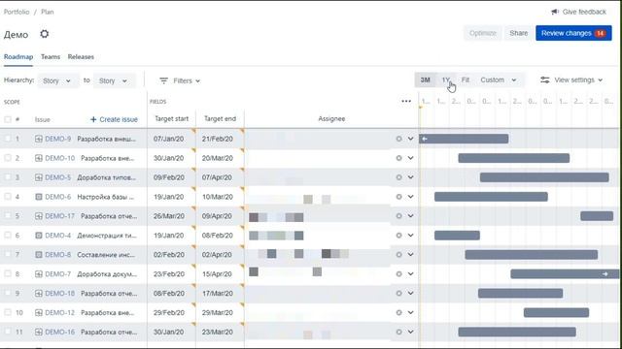This screenshot has width=622, height=349.
Task: Click the issue type icon of DEMO-9
Action: (x=39, y=139)
